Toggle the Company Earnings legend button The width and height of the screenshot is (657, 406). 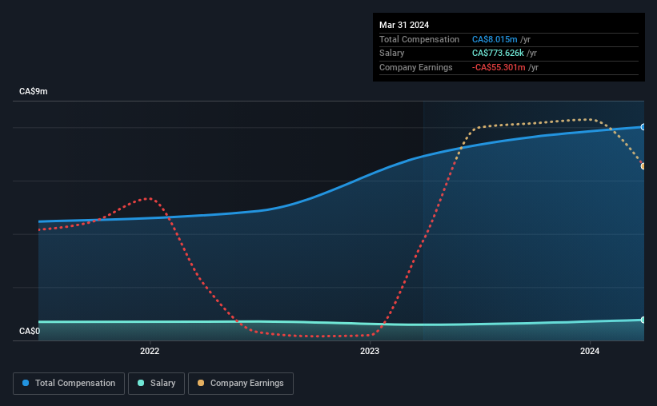tap(241, 384)
